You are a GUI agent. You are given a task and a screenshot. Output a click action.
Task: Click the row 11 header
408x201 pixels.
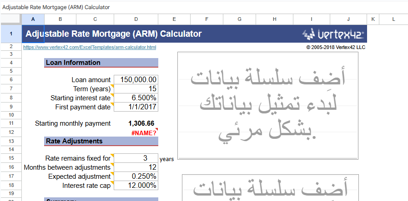10,123
